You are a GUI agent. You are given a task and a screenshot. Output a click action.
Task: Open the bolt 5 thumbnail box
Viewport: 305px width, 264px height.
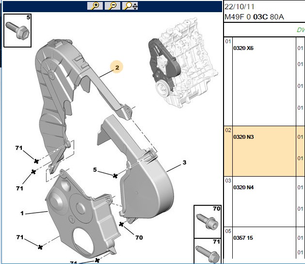pos(17,31)
